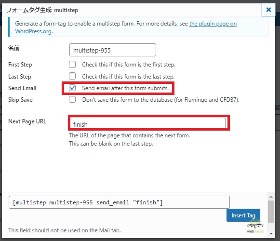Click 'Check this if this form is the last step.' label
The image size is (280, 241).
128,77
